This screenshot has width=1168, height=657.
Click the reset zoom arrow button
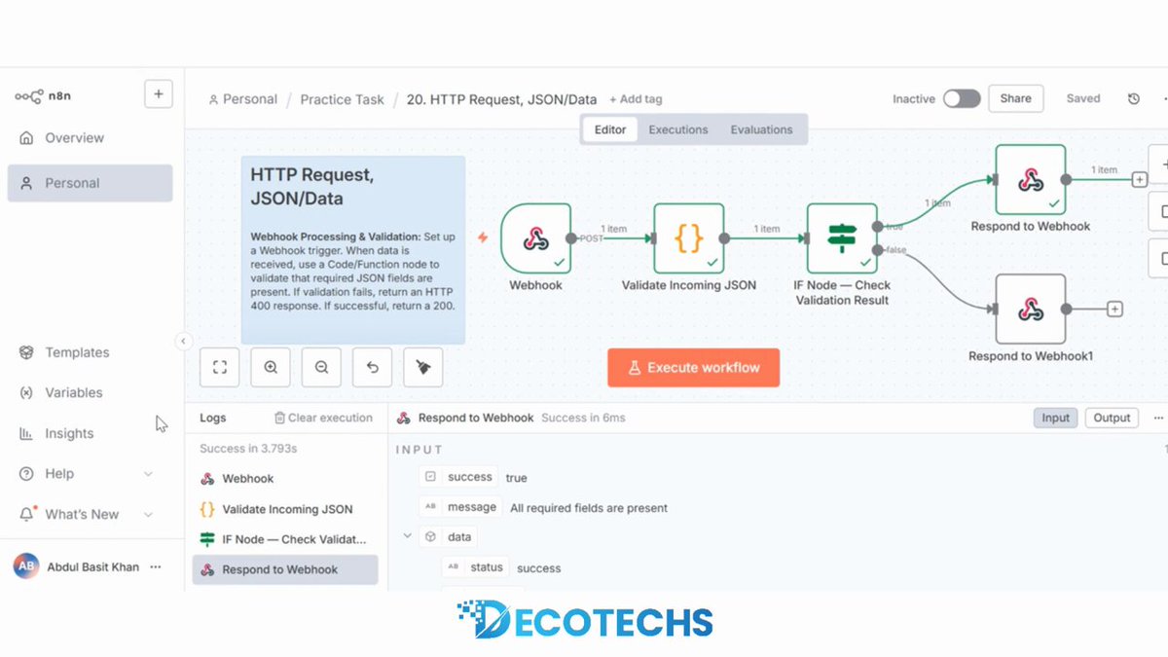[x=372, y=368]
